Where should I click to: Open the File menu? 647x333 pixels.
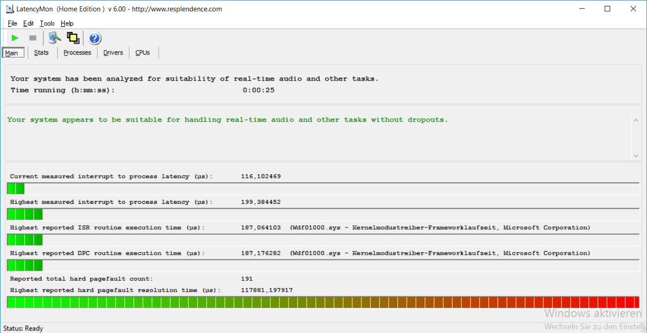[x=12, y=24]
